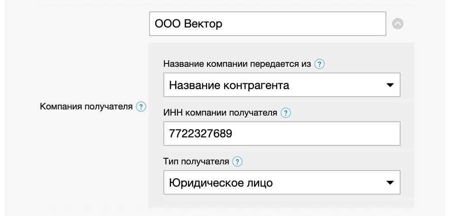Open the "Тип получателя" help tooltip icon
Image resolution: width=450 pixels, height=216 pixels.
coord(237,162)
